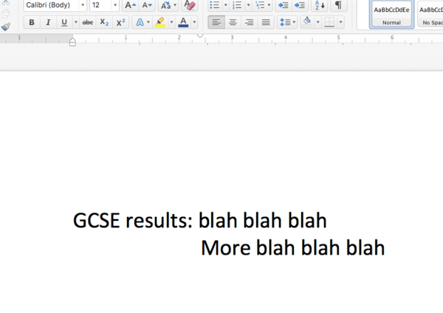Screen dimensions: 443x313
Task: Apply numbered list
Action: [237, 5]
